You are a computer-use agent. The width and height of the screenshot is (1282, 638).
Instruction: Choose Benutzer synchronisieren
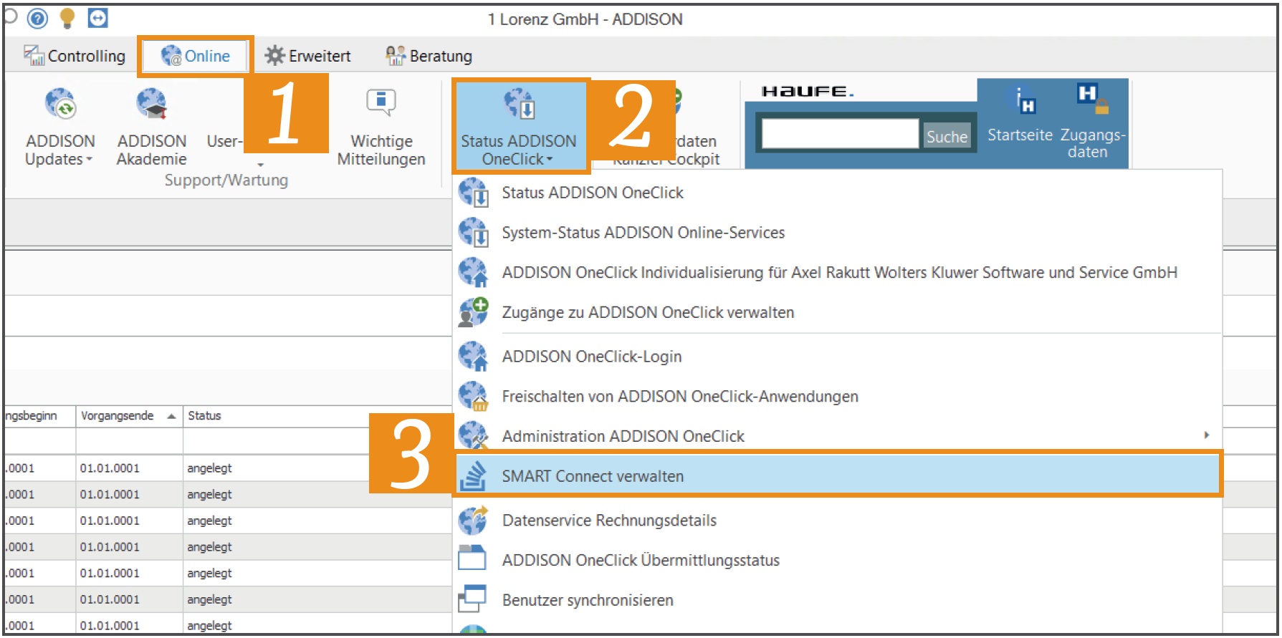coord(838,600)
